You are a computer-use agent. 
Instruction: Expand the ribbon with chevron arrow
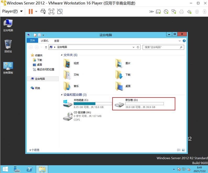179,41
